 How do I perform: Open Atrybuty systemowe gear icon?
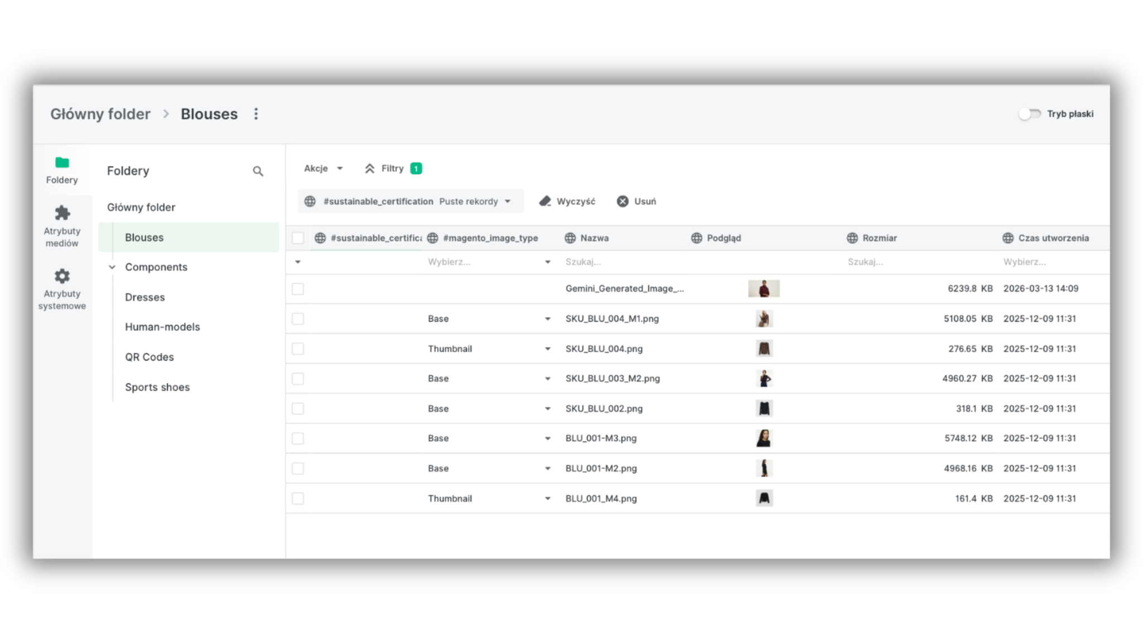click(x=62, y=276)
